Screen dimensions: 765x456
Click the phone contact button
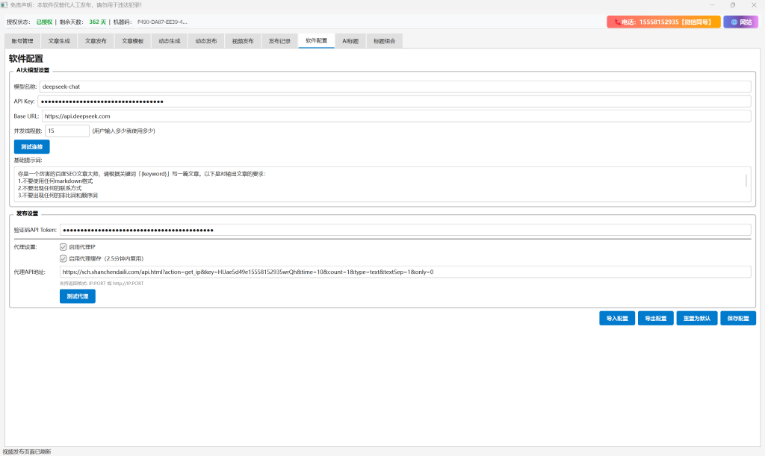click(x=663, y=22)
